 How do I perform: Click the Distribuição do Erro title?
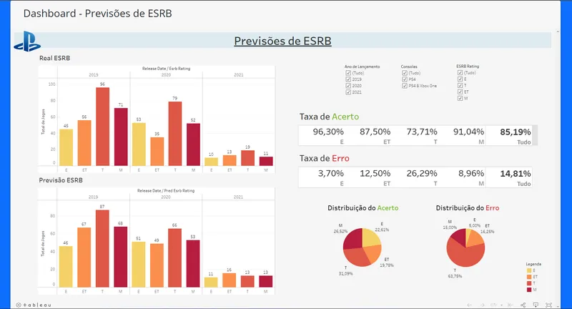468,208
